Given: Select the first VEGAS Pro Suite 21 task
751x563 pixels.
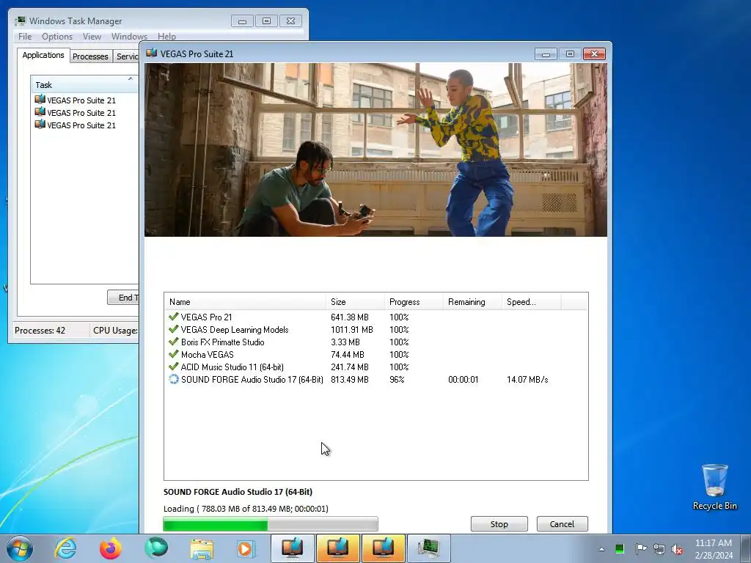Looking at the screenshot, I should 81,100.
